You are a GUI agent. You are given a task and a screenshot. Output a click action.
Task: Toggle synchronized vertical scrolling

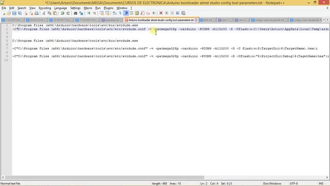pos(102,13)
